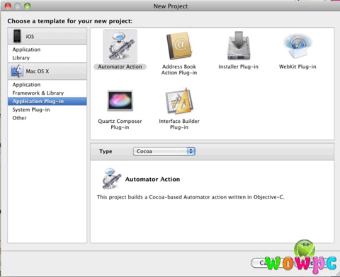
Task: Click the green zoom window button
Action: click(x=28, y=6)
